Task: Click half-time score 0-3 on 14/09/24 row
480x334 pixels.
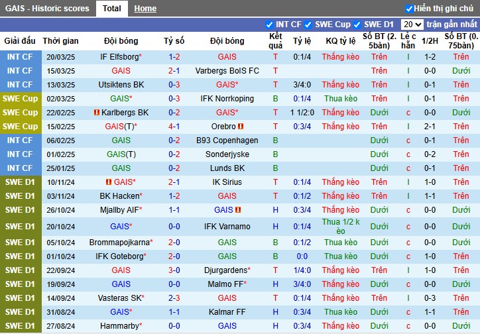Action: click(x=430, y=298)
